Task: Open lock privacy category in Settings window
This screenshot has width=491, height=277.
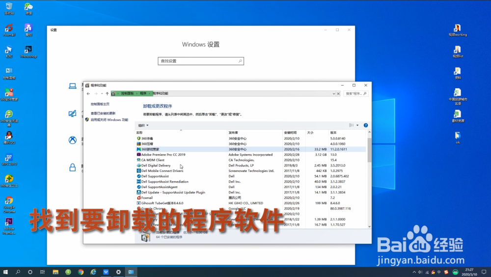Action: click(73, 167)
